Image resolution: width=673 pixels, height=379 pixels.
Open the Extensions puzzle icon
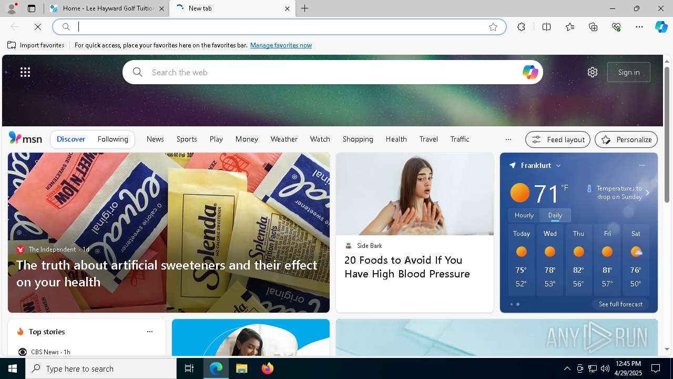[x=521, y=27]
